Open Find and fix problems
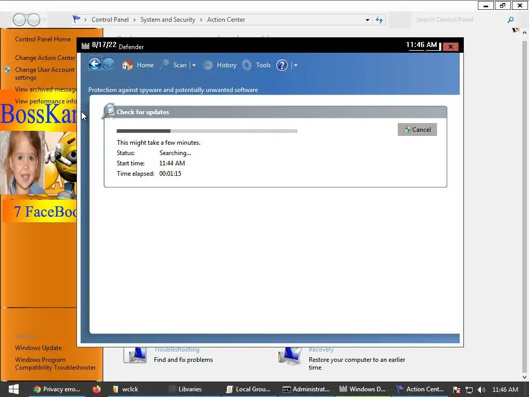 tap(183, 360)
